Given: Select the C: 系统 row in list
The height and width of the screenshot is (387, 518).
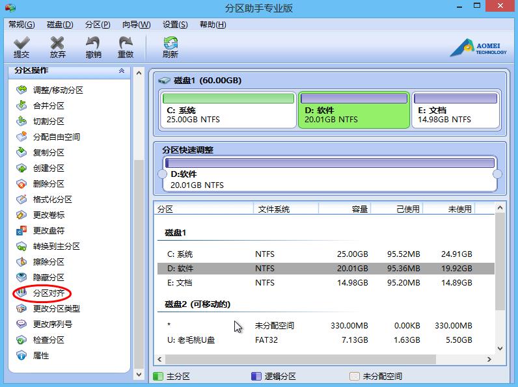Looking at the screenshot, I should click(326, 254).
